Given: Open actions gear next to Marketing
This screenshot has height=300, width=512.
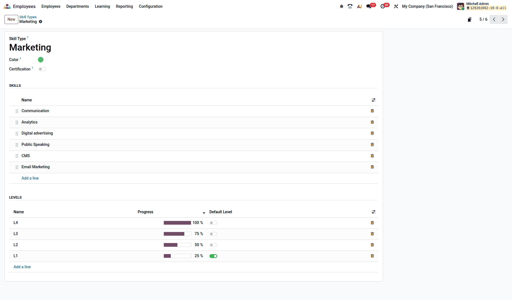Looking at the screenshot, I should coord(41,22).
